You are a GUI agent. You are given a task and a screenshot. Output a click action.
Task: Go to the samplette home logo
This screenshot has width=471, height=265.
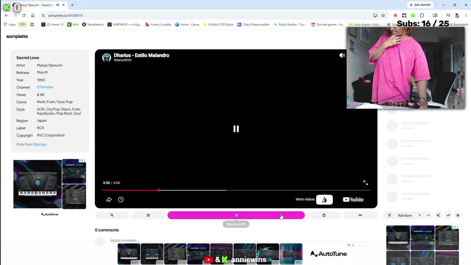[17, 36]
